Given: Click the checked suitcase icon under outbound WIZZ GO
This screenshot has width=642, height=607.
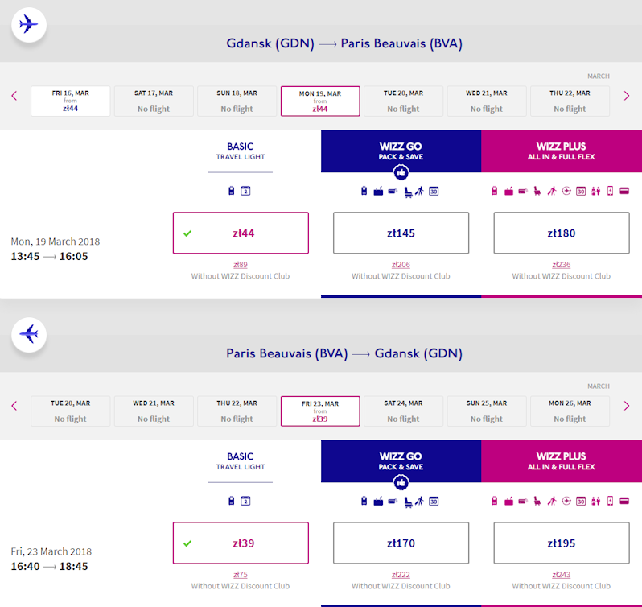Looking at the screenshot, I should 378,191.
